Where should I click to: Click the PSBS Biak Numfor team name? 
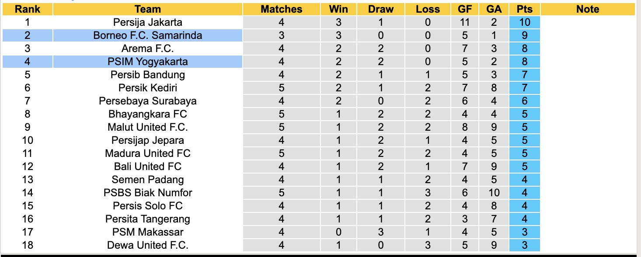coord(148,193)
